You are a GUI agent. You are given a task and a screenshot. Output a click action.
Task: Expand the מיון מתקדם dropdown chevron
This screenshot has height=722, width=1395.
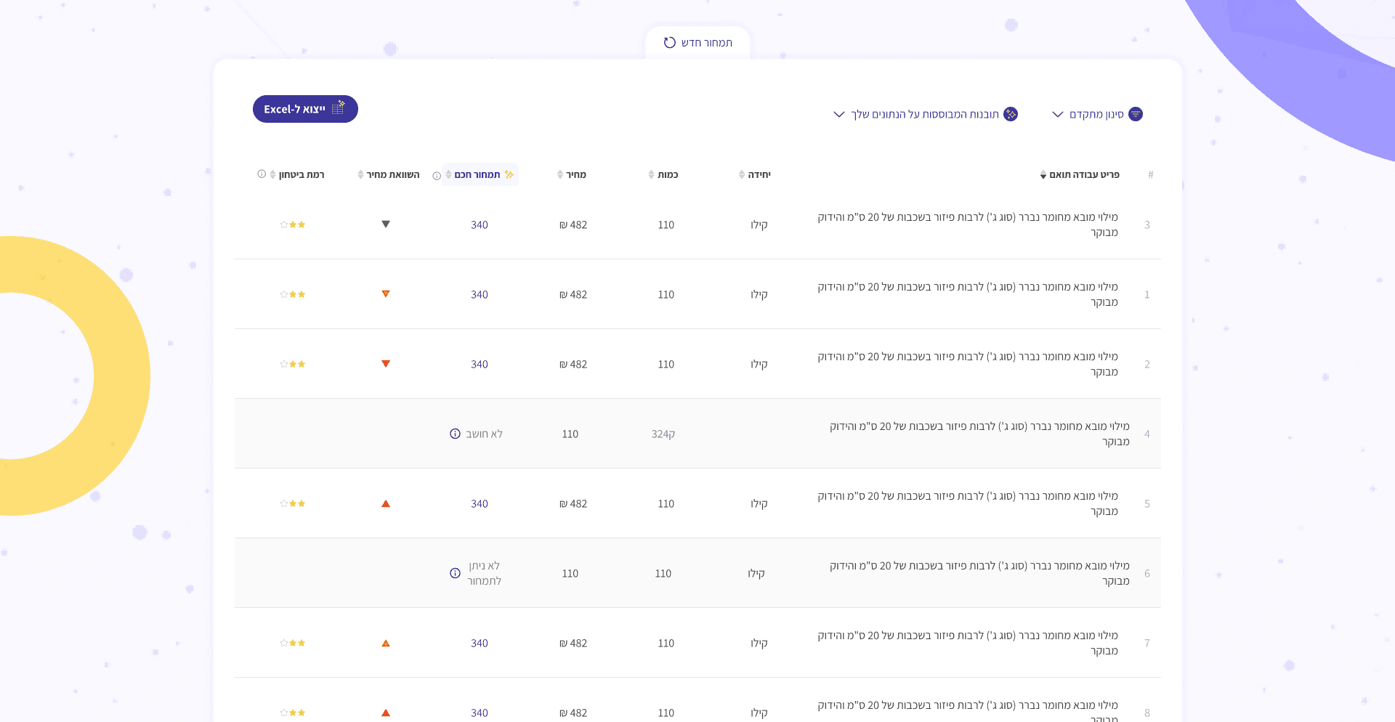pyautogui.click(x=1058, y=114)
